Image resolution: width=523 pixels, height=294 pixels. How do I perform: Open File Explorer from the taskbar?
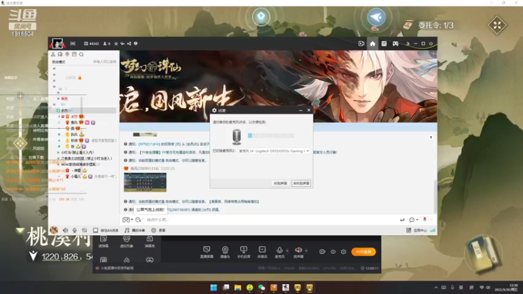pyautogui.click(x=238, y=287)
